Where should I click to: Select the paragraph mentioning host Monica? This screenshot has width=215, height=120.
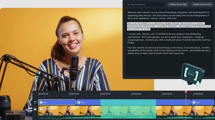[x=169, y=38]
